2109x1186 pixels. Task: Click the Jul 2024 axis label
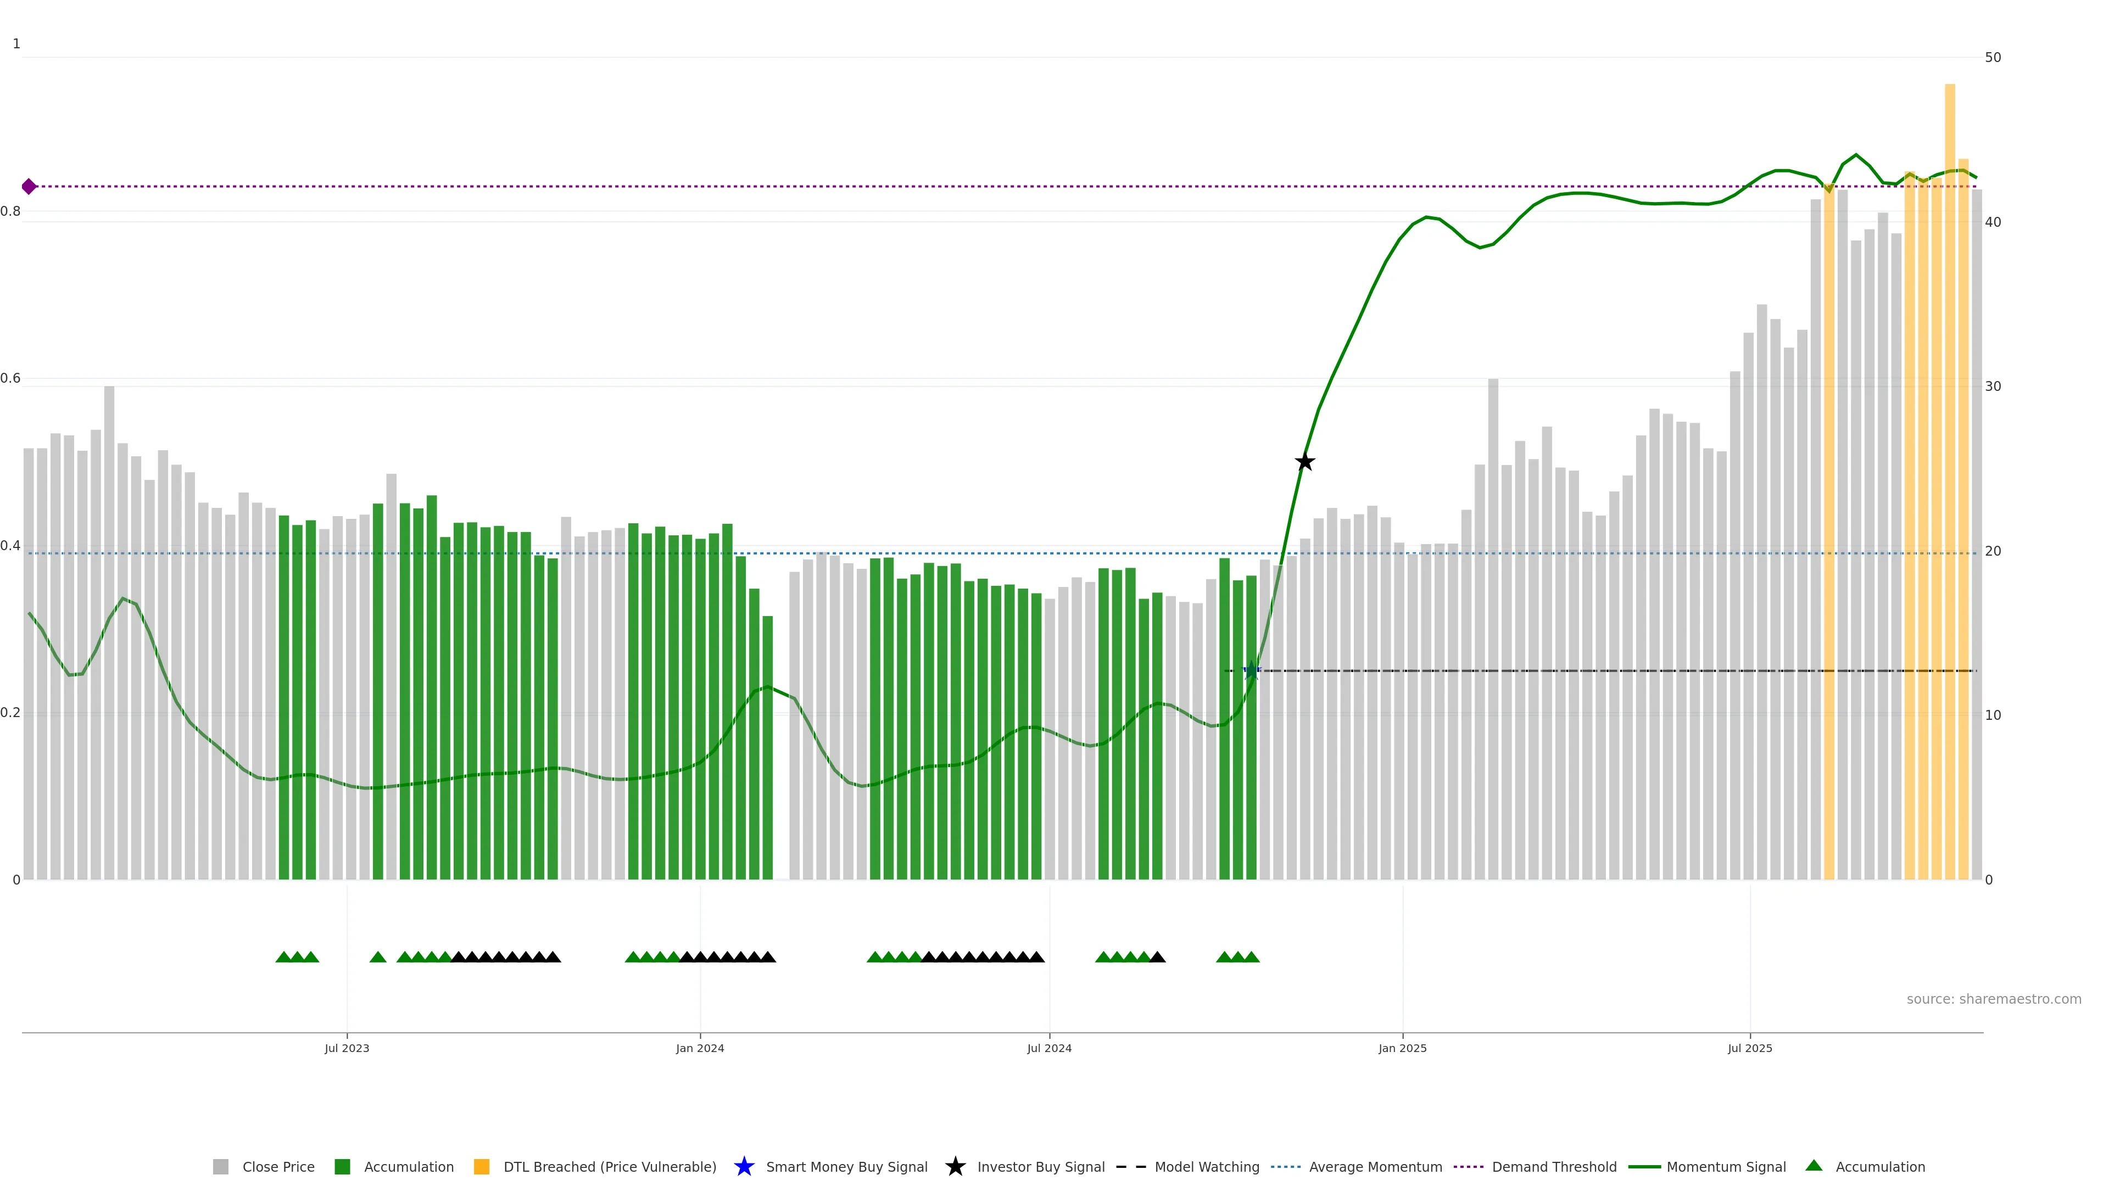[x=1049, y=1048]
